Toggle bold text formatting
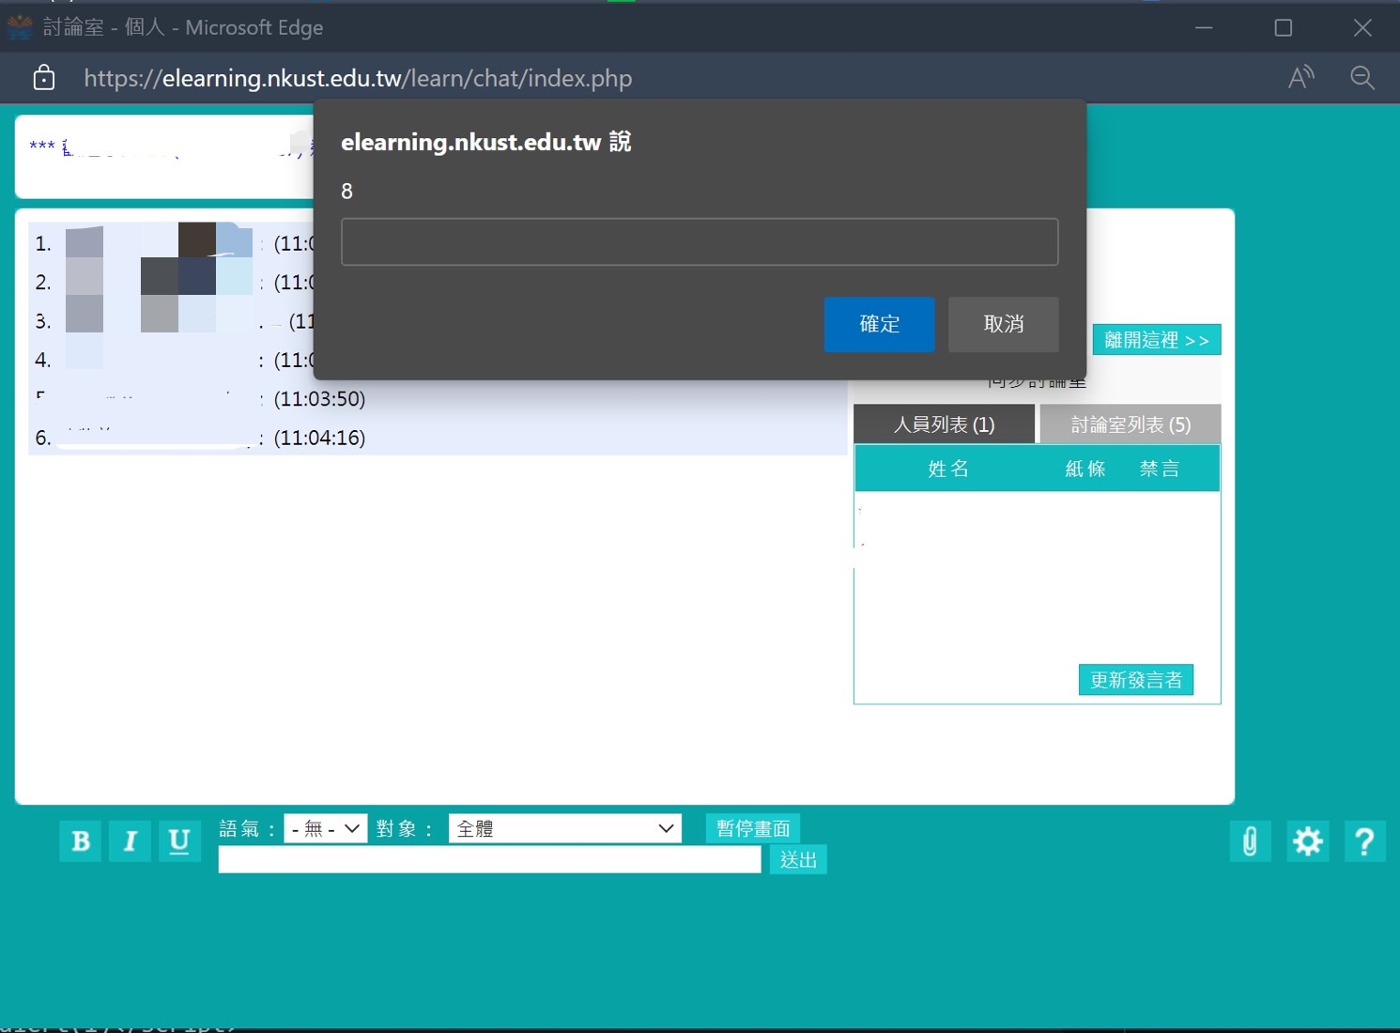This screenshot has width=1400, height=1033. click(81, 840)
